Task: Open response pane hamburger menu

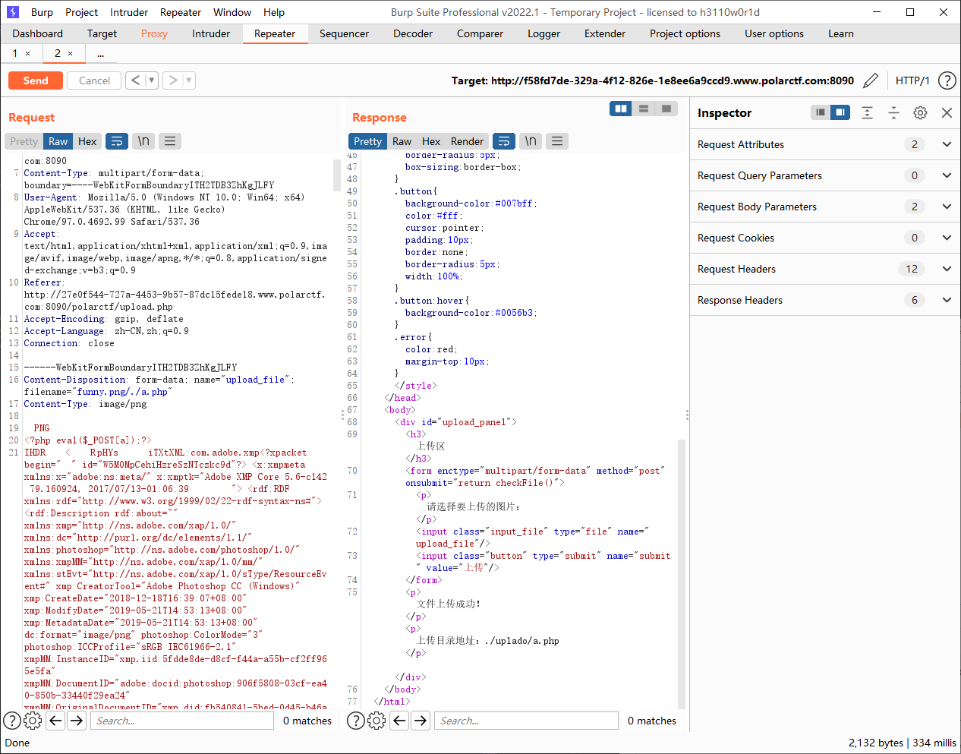Action: pyautogui.click(x=557, y=141)
